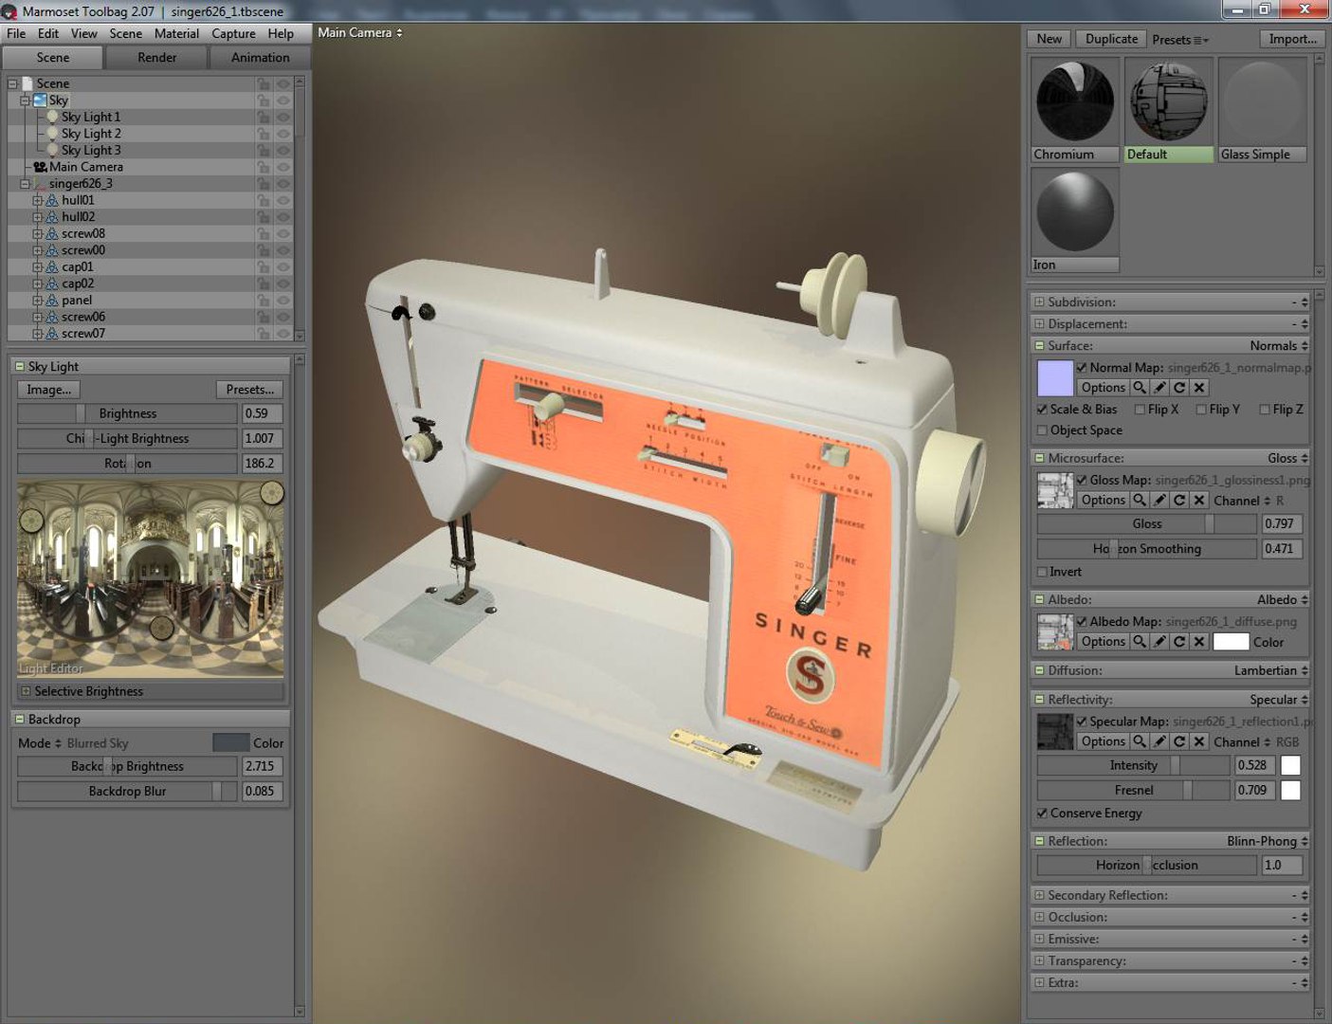Screen dimensions: 1332x1024
Task: Search for a normal map file
Action: (x=1140, y=388)
